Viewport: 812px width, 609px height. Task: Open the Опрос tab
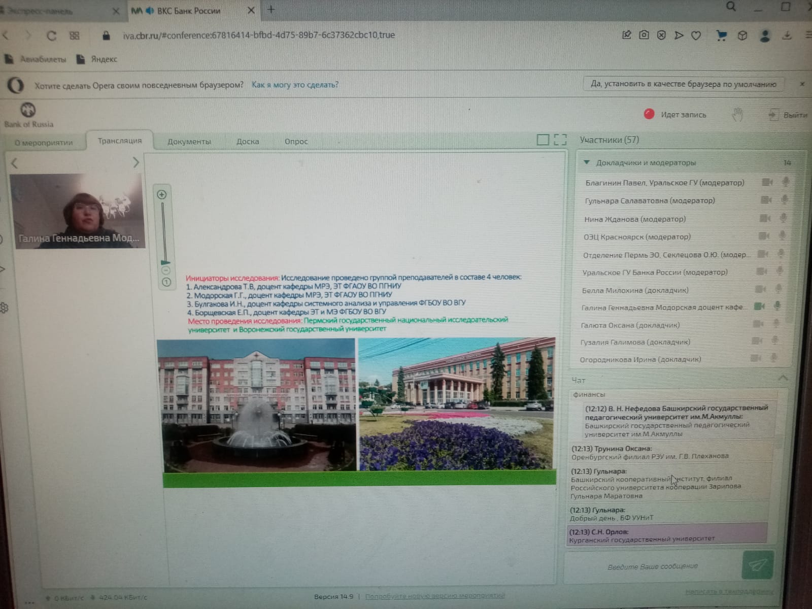click(x=296, y=142)
